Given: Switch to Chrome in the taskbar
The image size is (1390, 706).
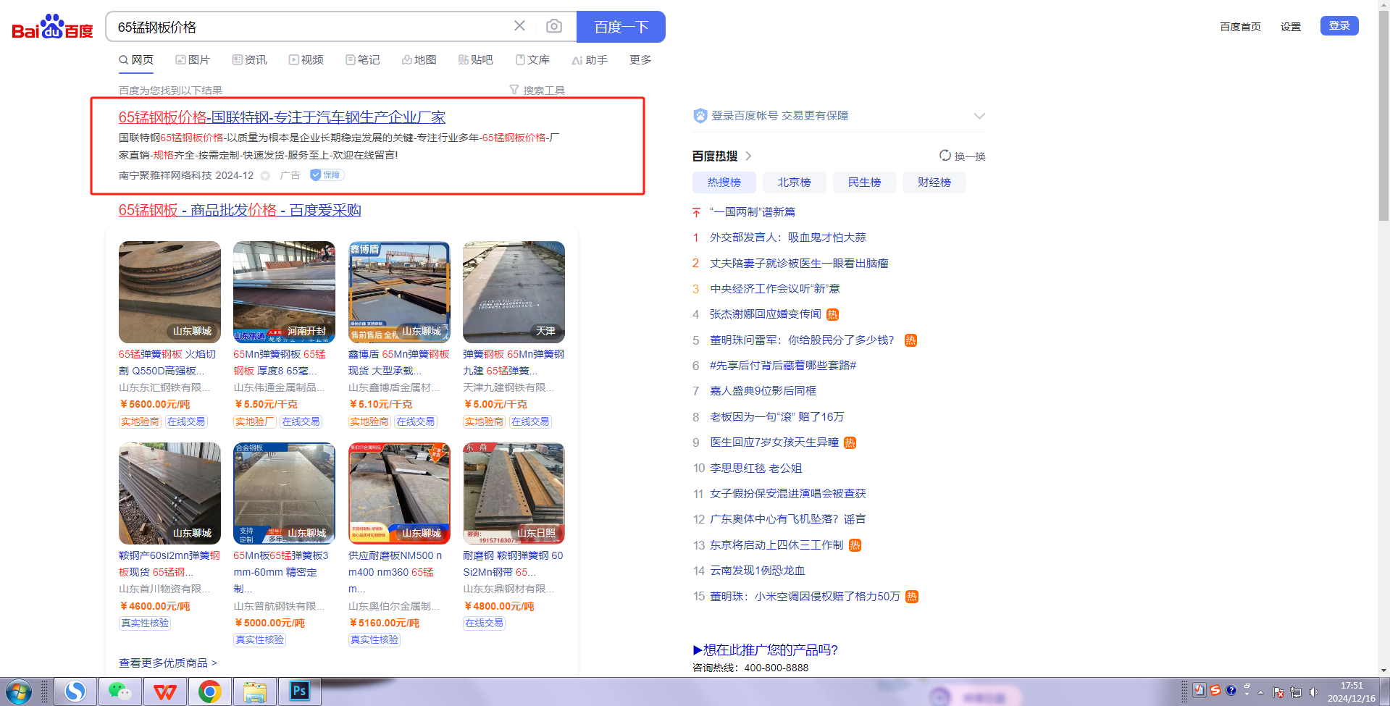Looking at the screenshot, I should (210, 692).
